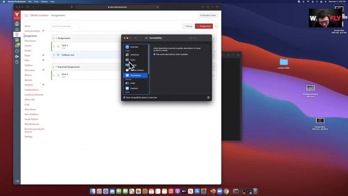Toggle the course menu with the hamburger icon

(x=26, y=15)
